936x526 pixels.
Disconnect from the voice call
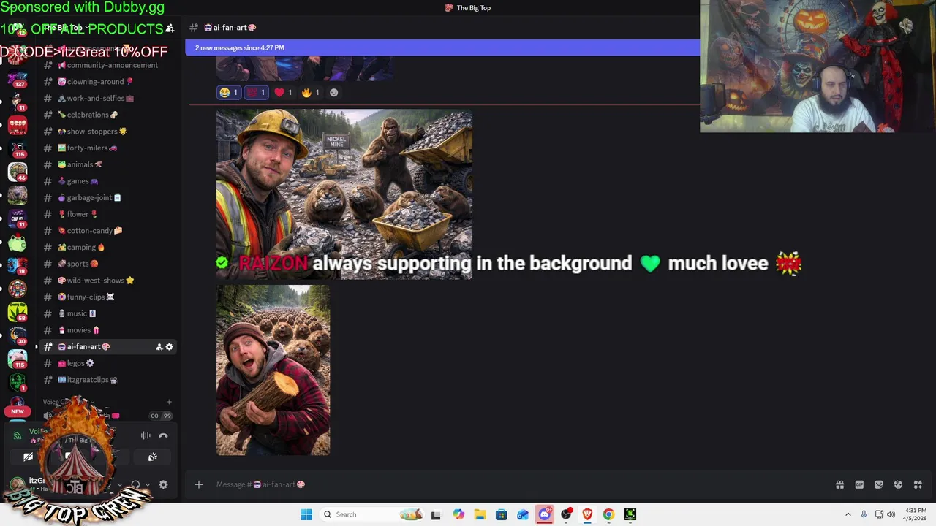[x=163, y=435]
